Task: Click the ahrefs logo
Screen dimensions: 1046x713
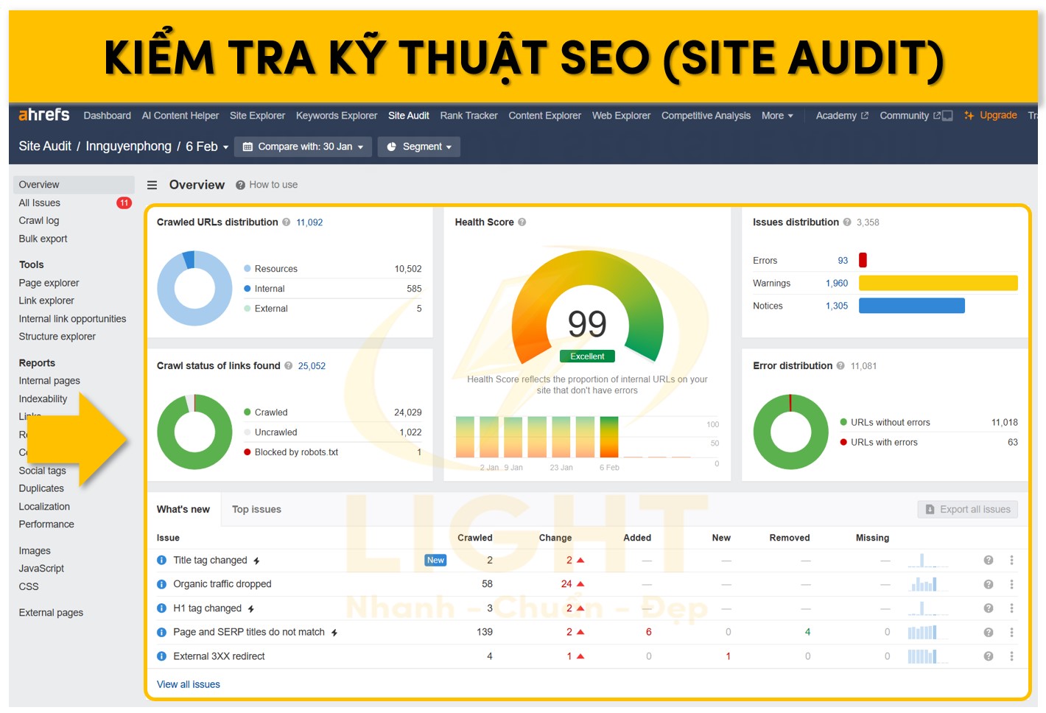Action: (x=43, y=115)
